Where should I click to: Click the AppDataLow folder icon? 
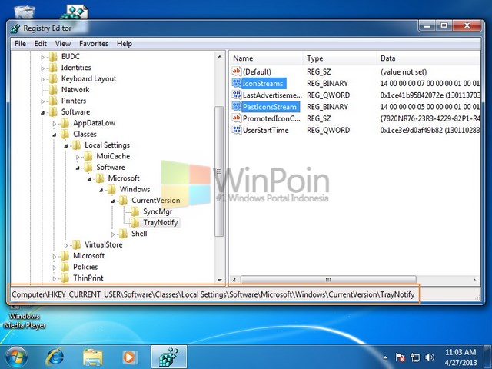[65, 123]
